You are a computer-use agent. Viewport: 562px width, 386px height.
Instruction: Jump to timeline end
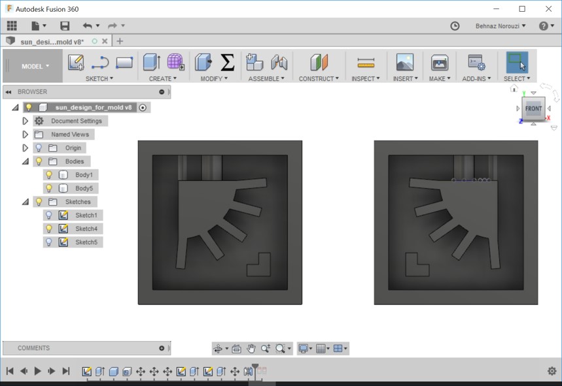[x=66, y=371]
